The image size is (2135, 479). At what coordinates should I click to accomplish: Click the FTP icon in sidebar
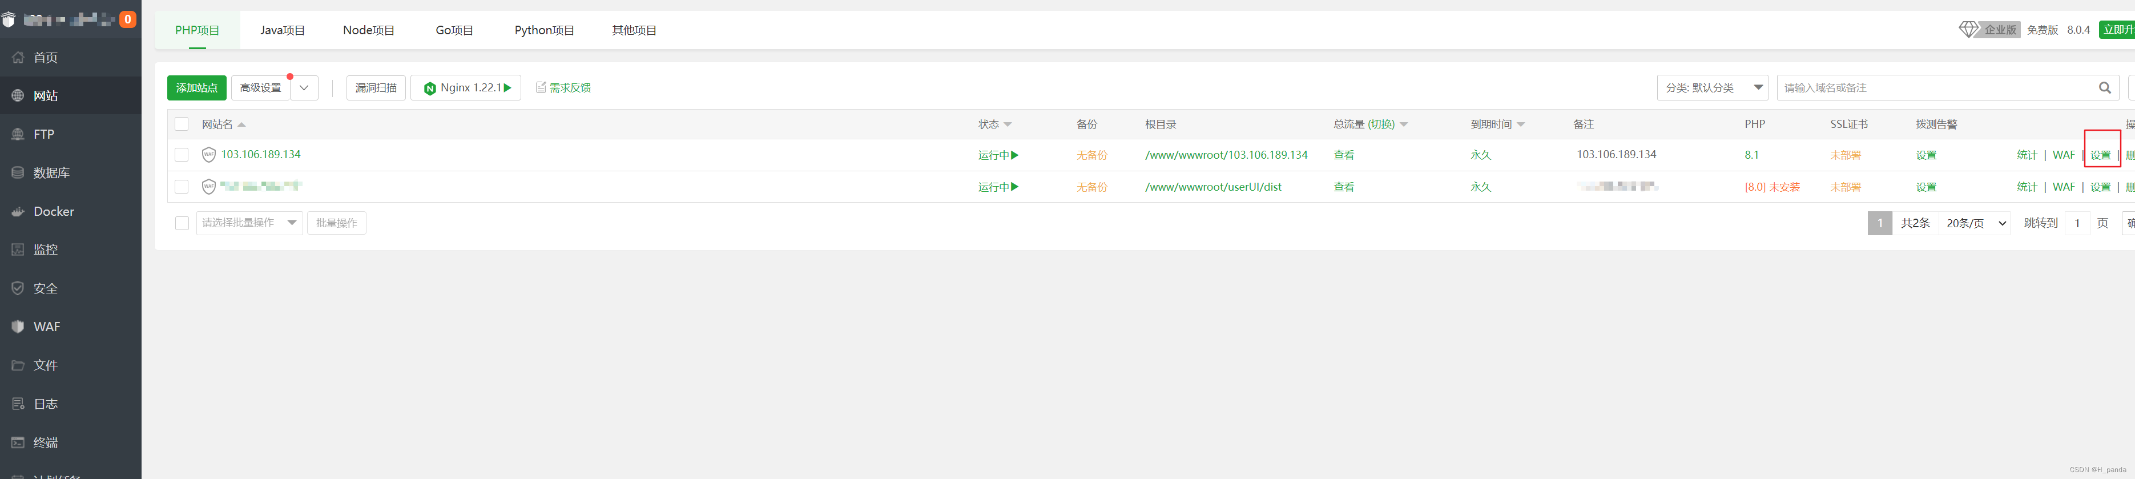(x=18, y=134)
